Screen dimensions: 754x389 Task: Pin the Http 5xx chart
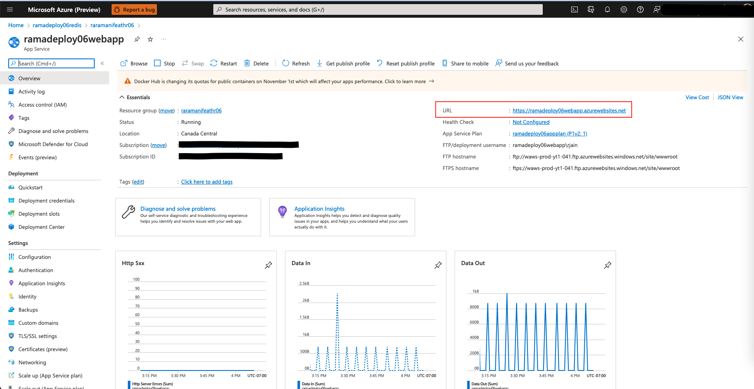tap(268, 265)
